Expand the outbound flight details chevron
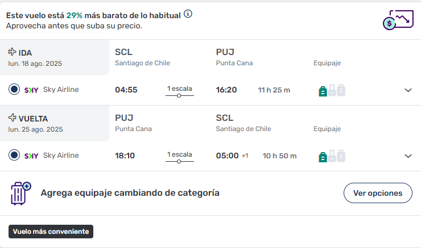The image size is (421, 248). point(408,90)
